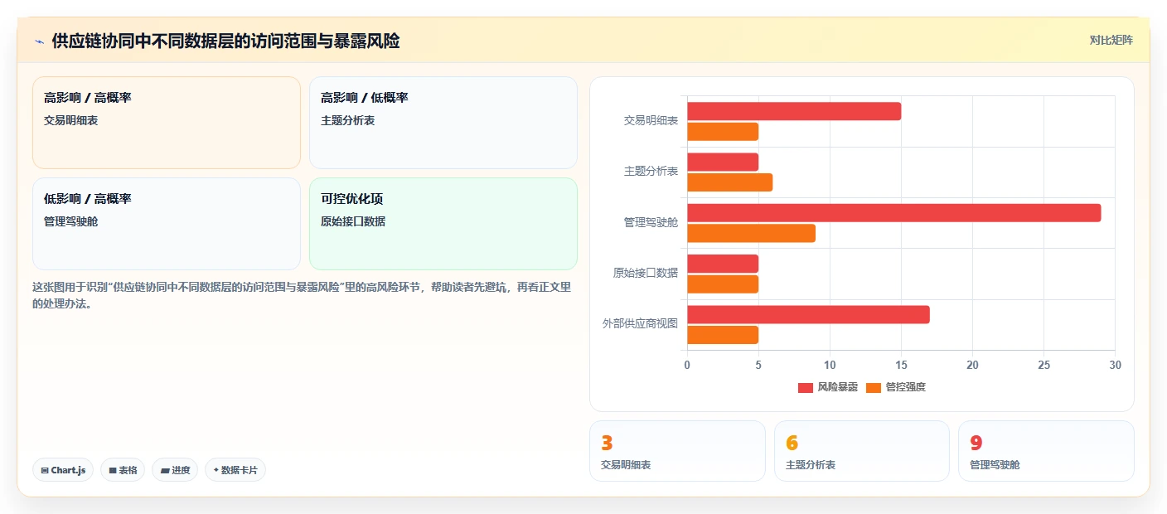The width and height of the screenshot is (1167, 514).
Task: Click the x-axis tick label 5
Action: (758, 366)
